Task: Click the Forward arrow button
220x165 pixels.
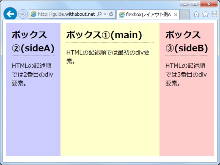Action: coord(23,14)
